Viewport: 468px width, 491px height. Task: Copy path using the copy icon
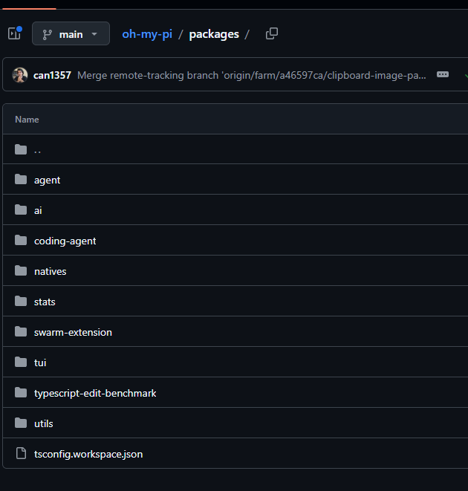coord(272,33)
